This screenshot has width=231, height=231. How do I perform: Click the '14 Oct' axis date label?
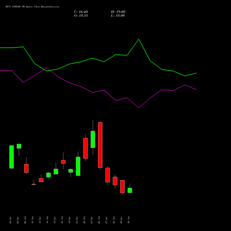pyautogui.click(x=47, y=220)
